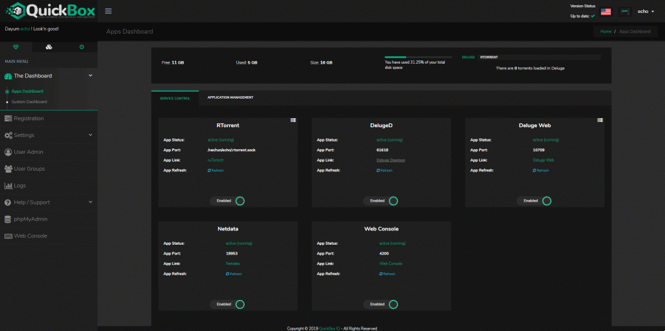The image size is (665, 331).
Task: Click the QuickBox.IO footer link
Action: 329,328
